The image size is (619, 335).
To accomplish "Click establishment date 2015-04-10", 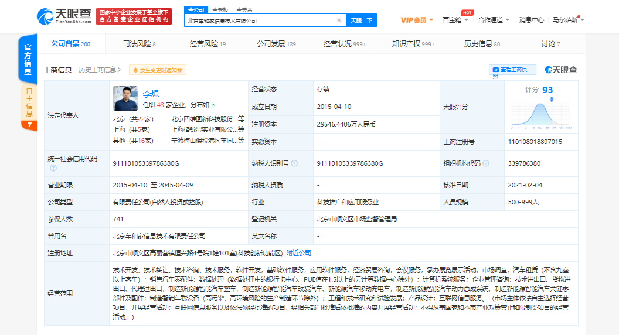I will pos(334,107).
